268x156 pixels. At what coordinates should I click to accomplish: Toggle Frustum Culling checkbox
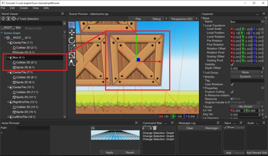(232, 92)
